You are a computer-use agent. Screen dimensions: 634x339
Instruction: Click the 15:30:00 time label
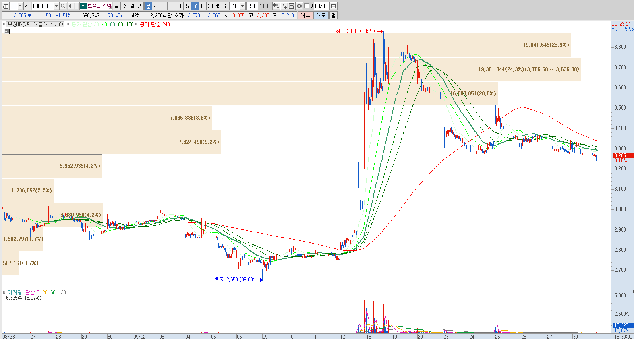click(623, 337)
